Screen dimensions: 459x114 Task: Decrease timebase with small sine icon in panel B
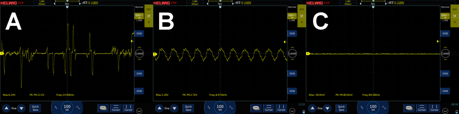209,108
